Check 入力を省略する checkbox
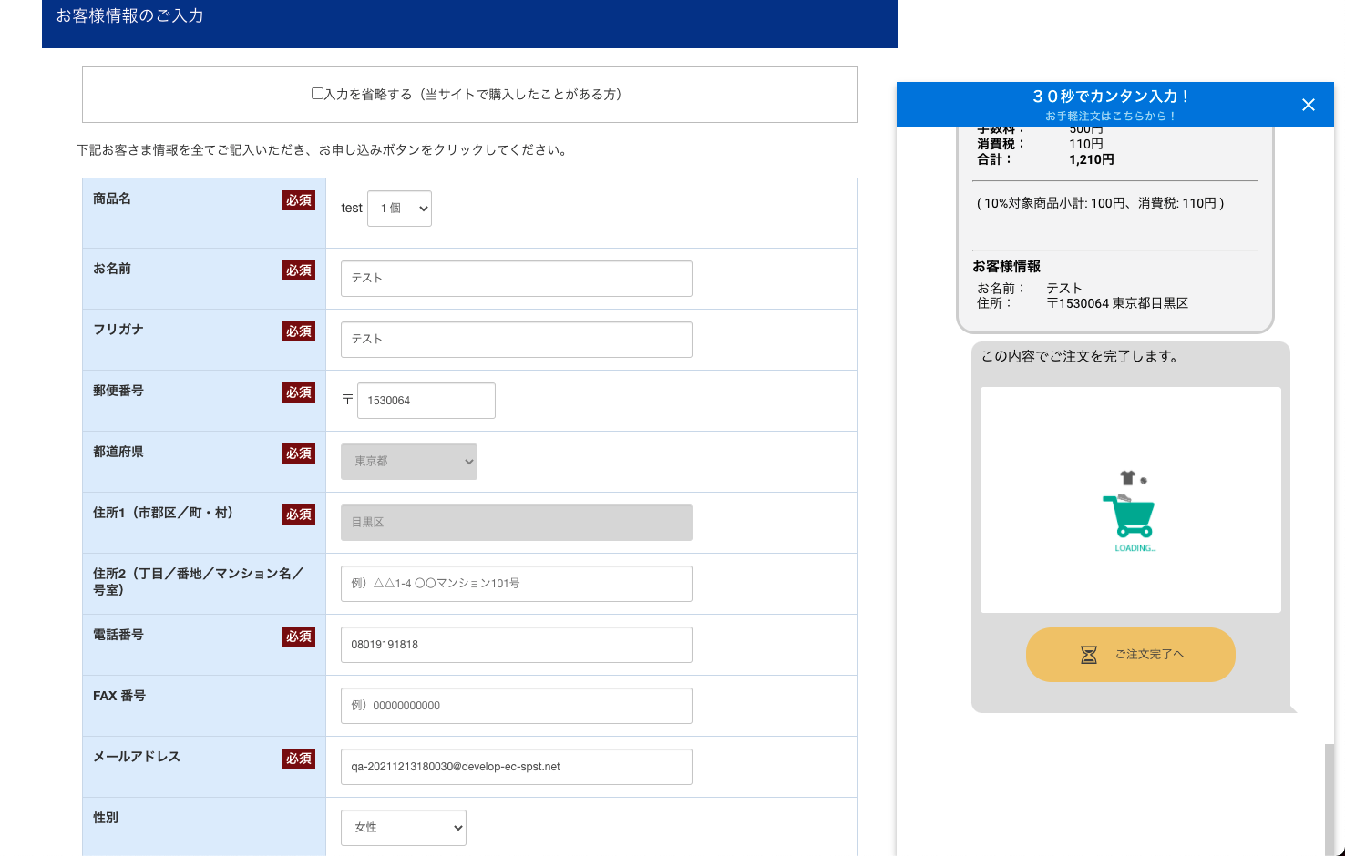Screen dimensions: 1345x856 pyautogui.click(x=317, y=94)
